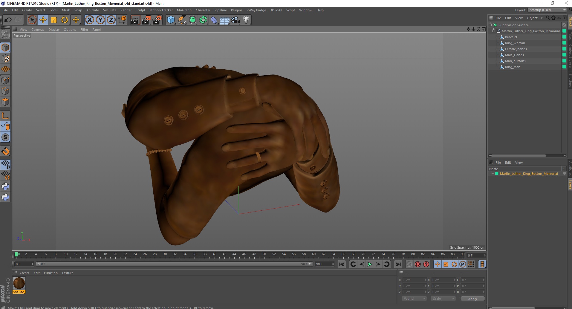
Task: Select the Man_buttons object
Action: (x=515, y=61)
